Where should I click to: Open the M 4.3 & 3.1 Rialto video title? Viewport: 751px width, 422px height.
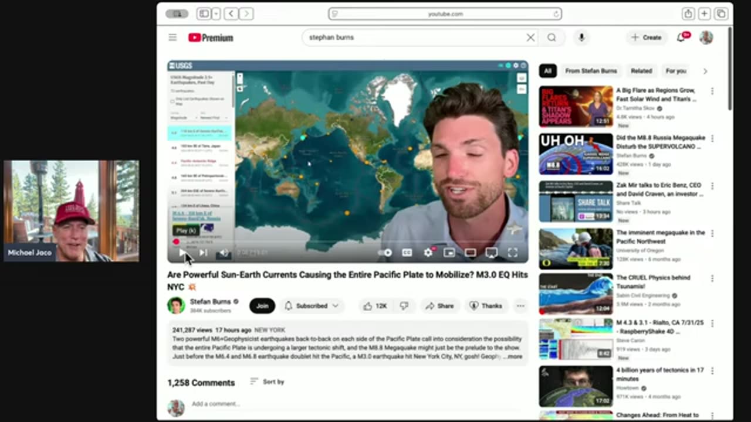[x=659, y=327]
